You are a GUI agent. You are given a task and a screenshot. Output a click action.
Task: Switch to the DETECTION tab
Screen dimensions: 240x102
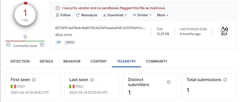[x=20, y=61]
